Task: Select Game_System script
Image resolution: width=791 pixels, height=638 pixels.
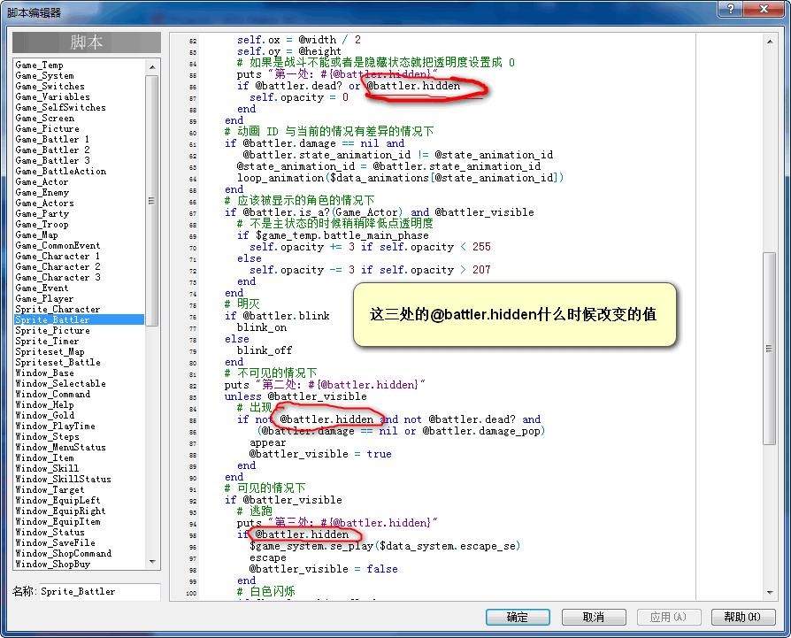Action: coord(44,75)
